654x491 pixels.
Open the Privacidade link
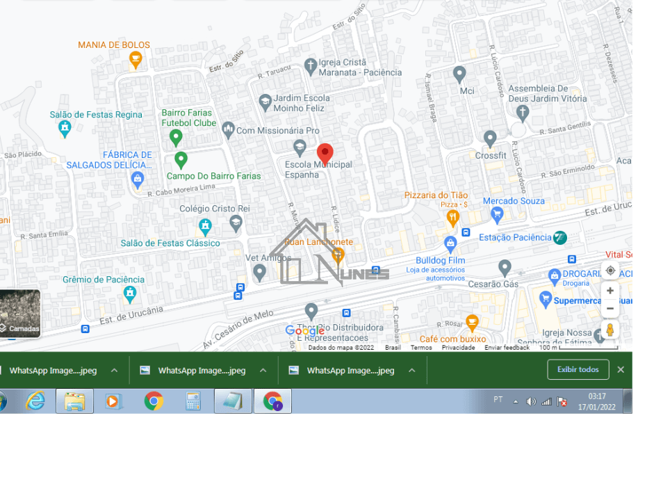pyautogui.click(x=459, y=347)
